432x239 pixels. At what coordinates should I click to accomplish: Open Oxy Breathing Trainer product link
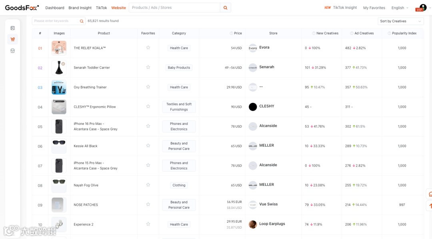(x=90, y=87)
